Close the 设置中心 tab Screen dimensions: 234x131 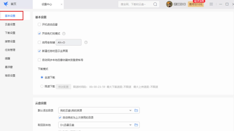(x=61, y=4)
